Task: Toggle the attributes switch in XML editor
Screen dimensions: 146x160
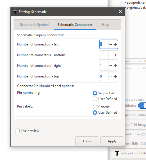Action: 142,106
